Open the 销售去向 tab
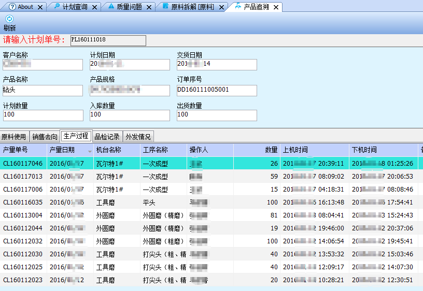The image size is (423, 291). pyautogui.click(x=45, y=137)
